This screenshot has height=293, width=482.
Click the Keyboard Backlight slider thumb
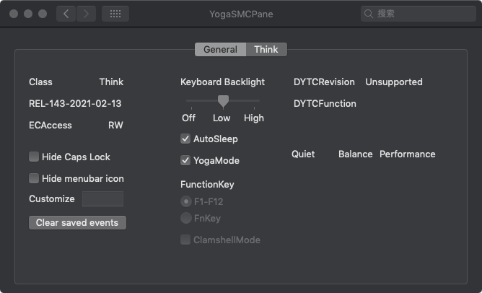click(223, 101)
